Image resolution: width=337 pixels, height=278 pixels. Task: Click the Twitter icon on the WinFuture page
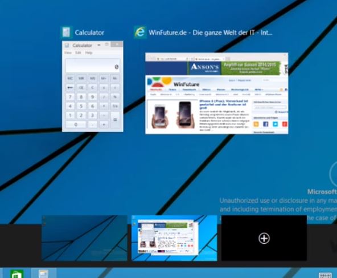275,124
